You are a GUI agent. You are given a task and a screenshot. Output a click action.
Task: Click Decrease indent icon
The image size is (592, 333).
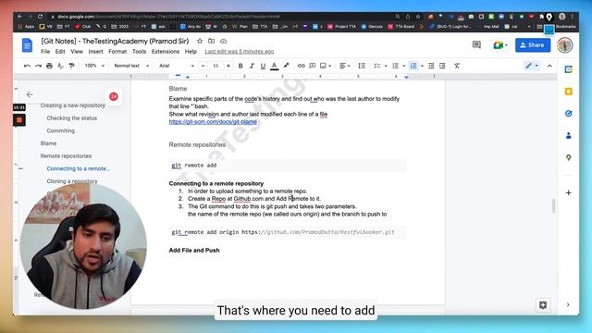431,66
